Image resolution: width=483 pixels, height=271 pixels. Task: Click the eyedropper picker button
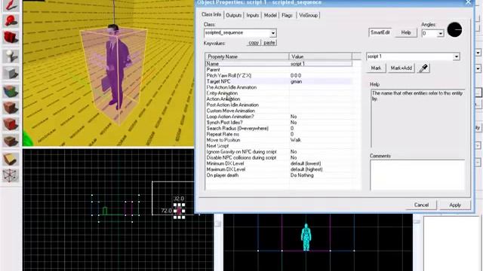pyautogui.click(x=423, y=69)
